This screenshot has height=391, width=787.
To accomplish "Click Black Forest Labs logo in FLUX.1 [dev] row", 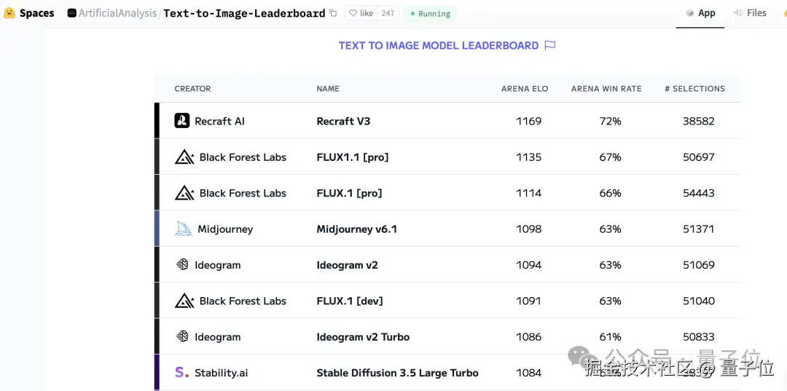I will pyautogui.click(x=184, y=301).
